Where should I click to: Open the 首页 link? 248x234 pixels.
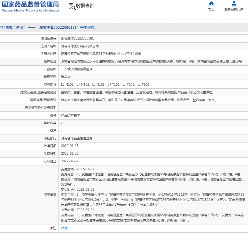pyautogui.click(x=211, y=10)
